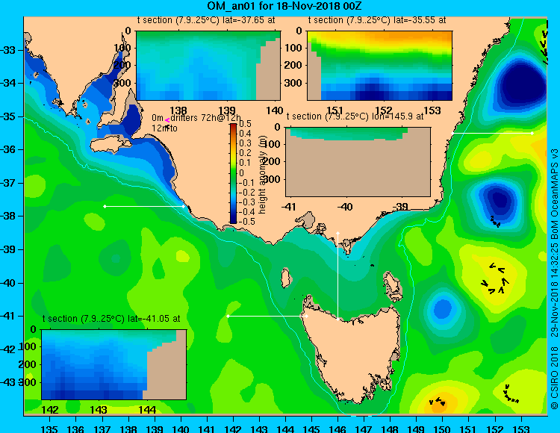Click the drifter arrows cluster near 40°S 152°E

496,279
